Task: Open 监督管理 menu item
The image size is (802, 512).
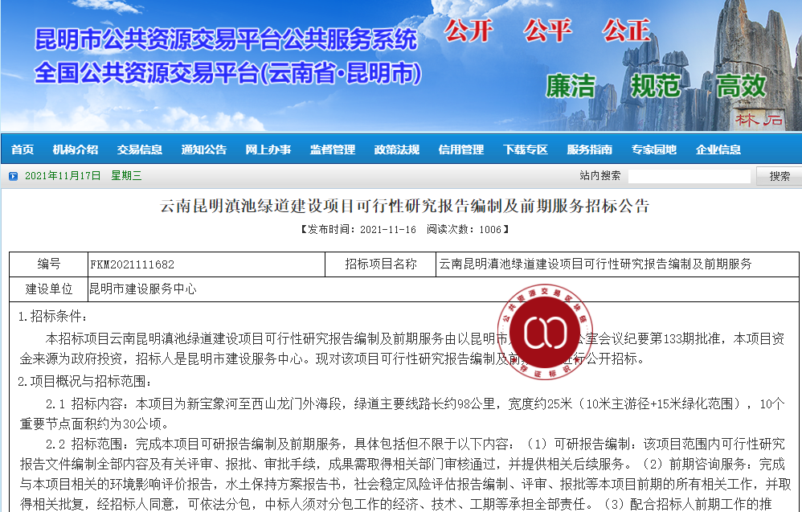Action: tap(333, 150)
